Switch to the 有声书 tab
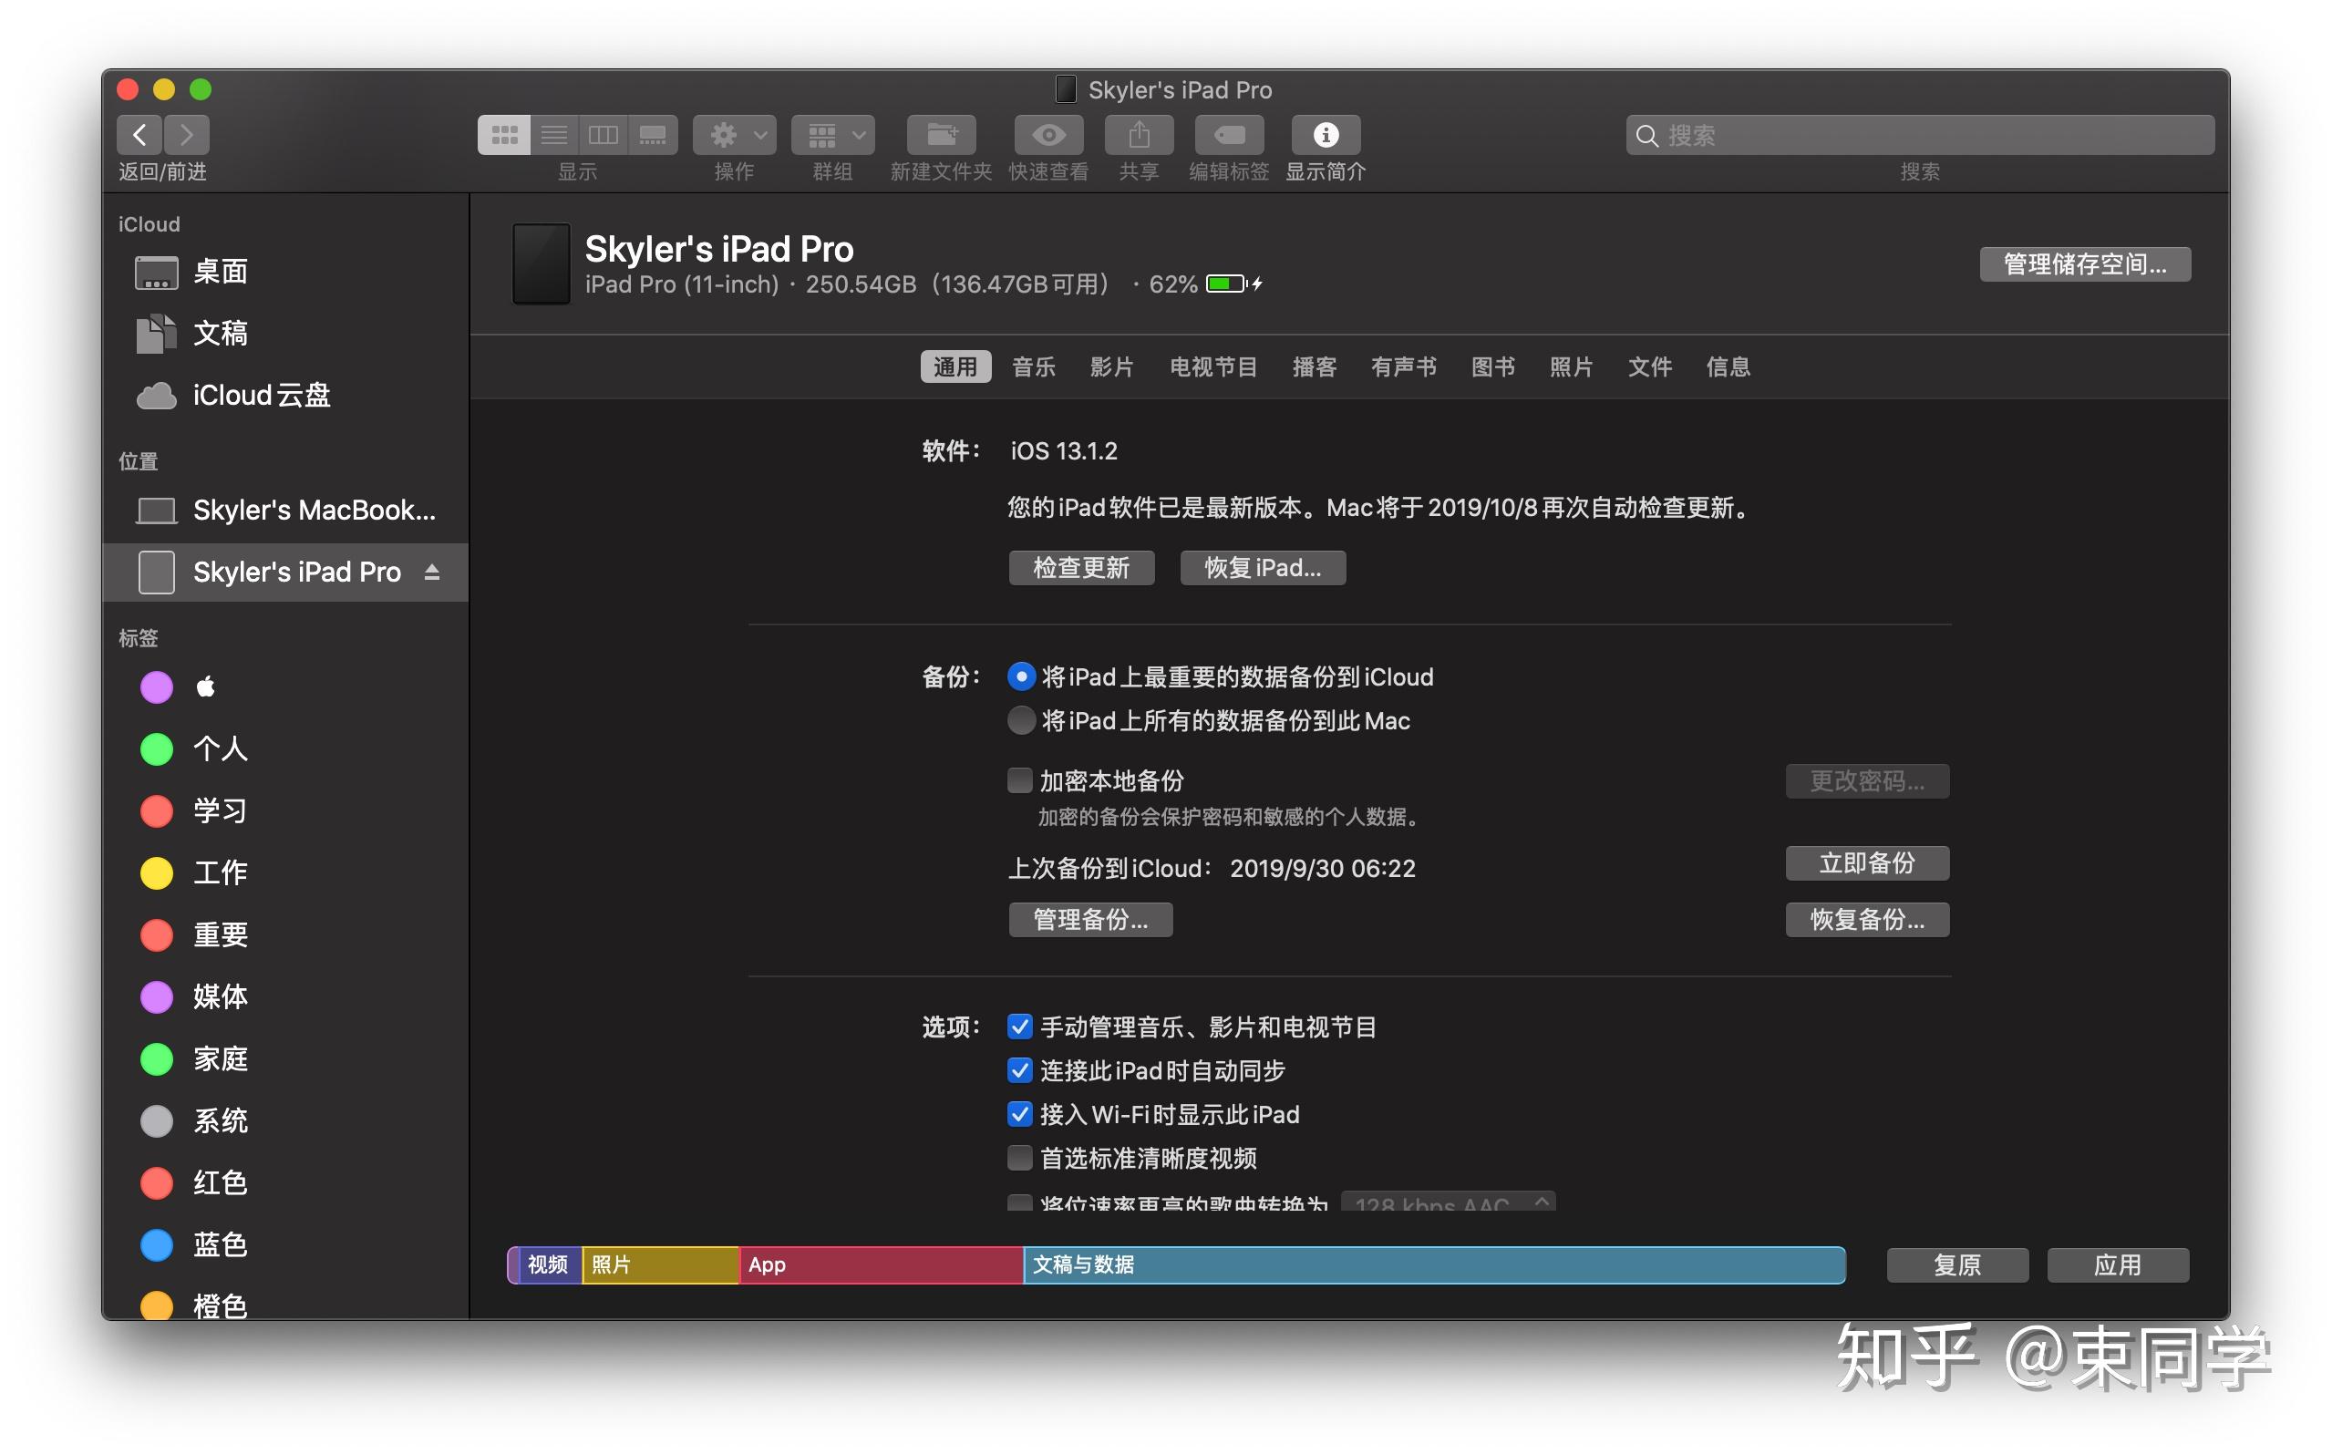The image size is (2332, 1455). (x=1405, y=366)
